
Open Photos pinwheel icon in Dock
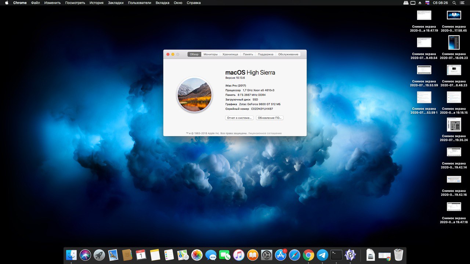tap(197, 255)
